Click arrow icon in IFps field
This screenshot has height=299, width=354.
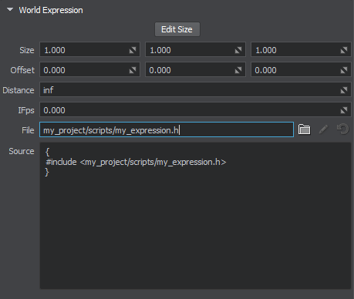click(344, 110)
